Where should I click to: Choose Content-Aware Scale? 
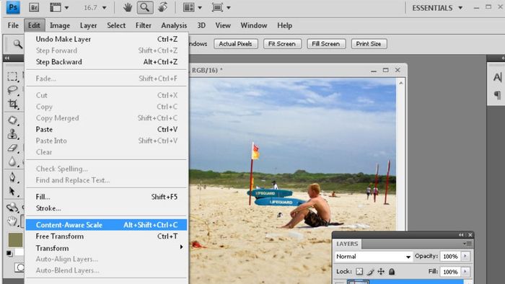[106, 225]
